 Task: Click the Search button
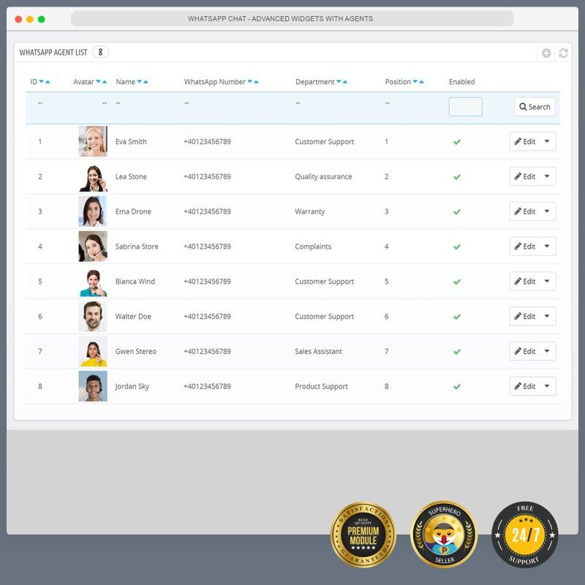[535, 107]
